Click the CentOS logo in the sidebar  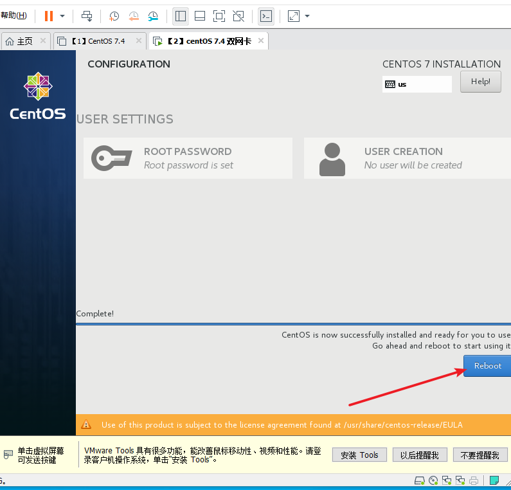pyautogui.click(x=38, y=96)
